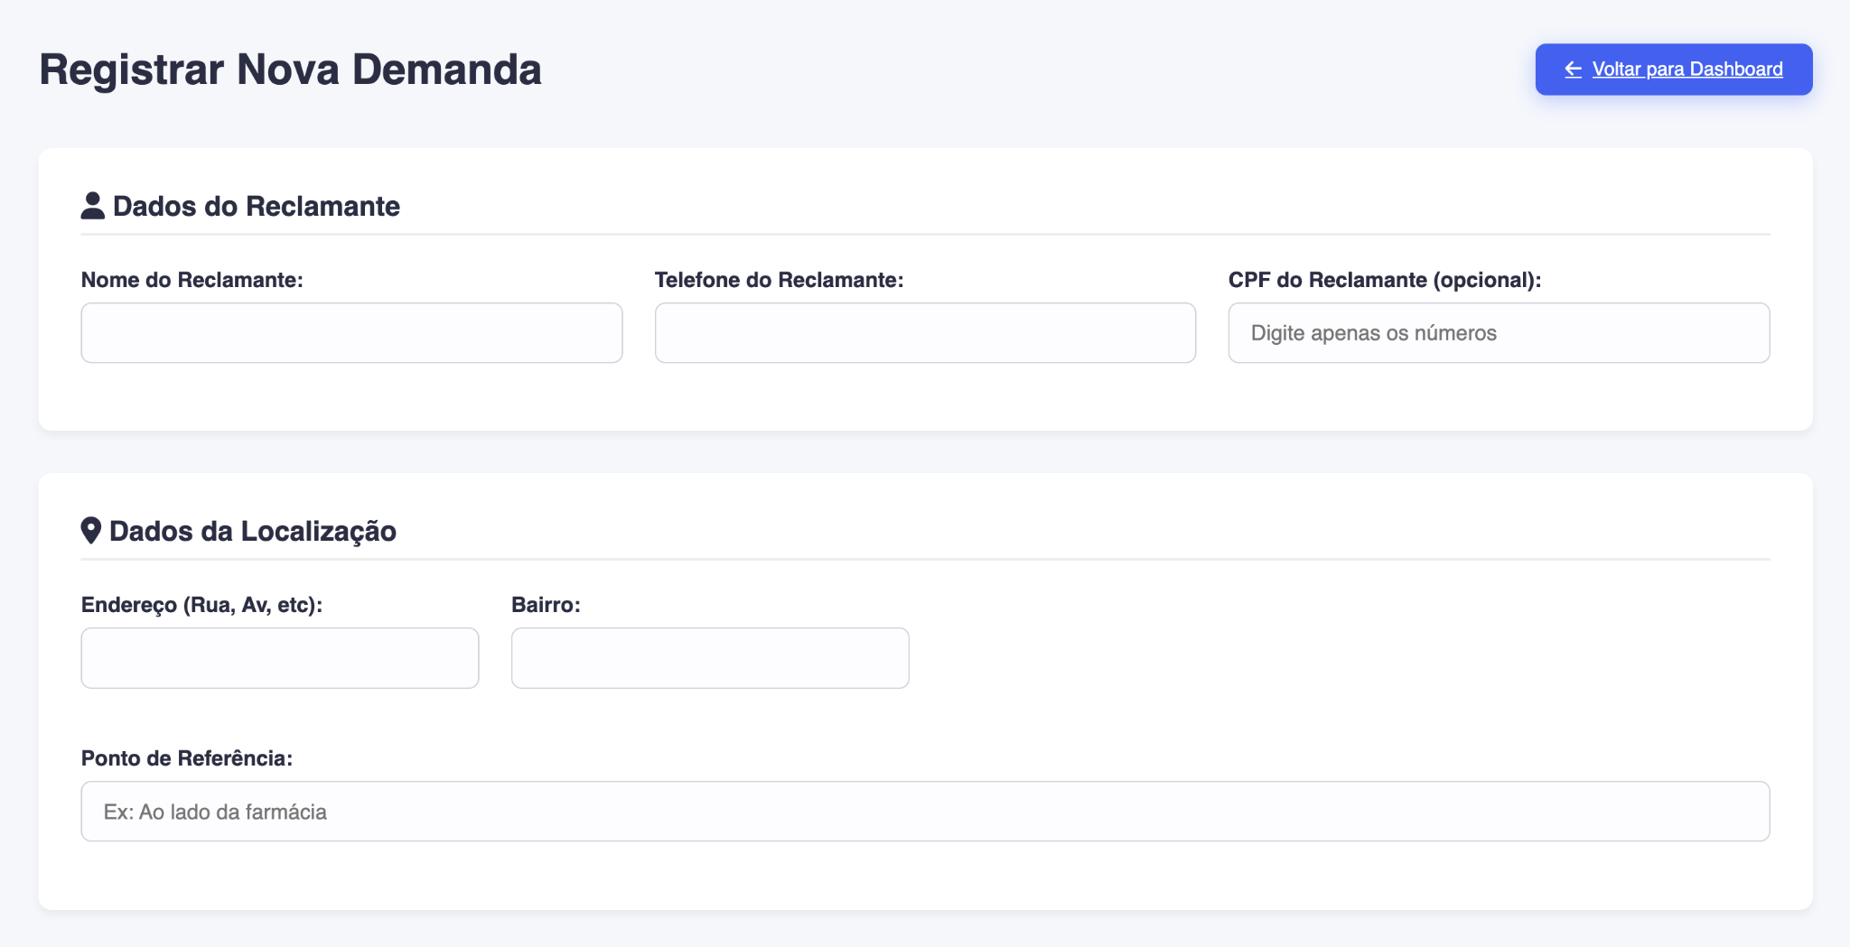
Task: Click the Dados da Localização section header
Action: click(x=252, y=531)
